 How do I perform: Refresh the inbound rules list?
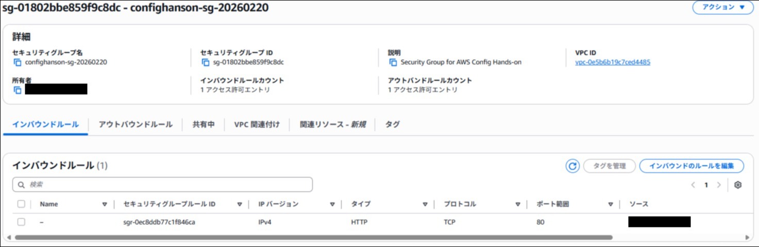572,166
